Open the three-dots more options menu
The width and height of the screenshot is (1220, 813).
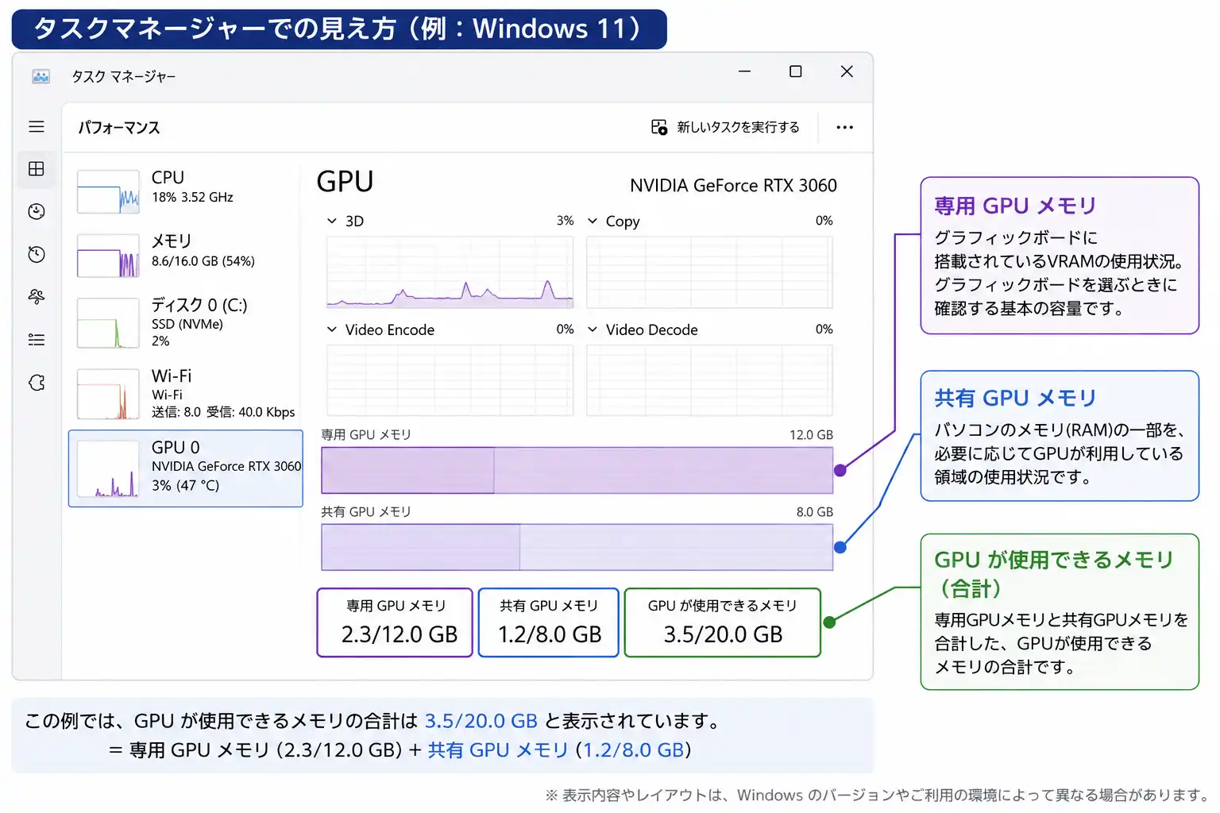(x=844, y=127)
